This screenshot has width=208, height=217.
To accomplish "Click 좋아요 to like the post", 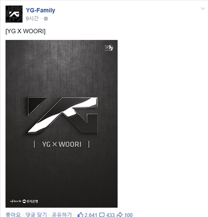I will click(13, 214).
